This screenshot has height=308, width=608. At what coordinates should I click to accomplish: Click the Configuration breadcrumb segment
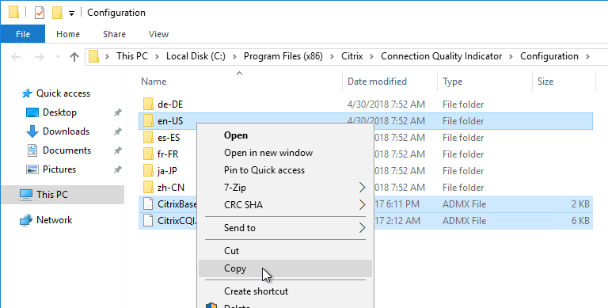tap(549, 56)
